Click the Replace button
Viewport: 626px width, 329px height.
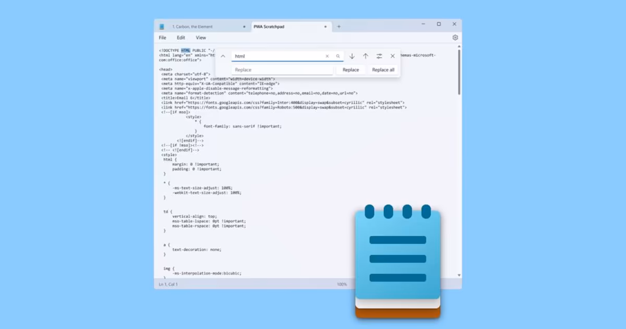click(x=351, y=69)
